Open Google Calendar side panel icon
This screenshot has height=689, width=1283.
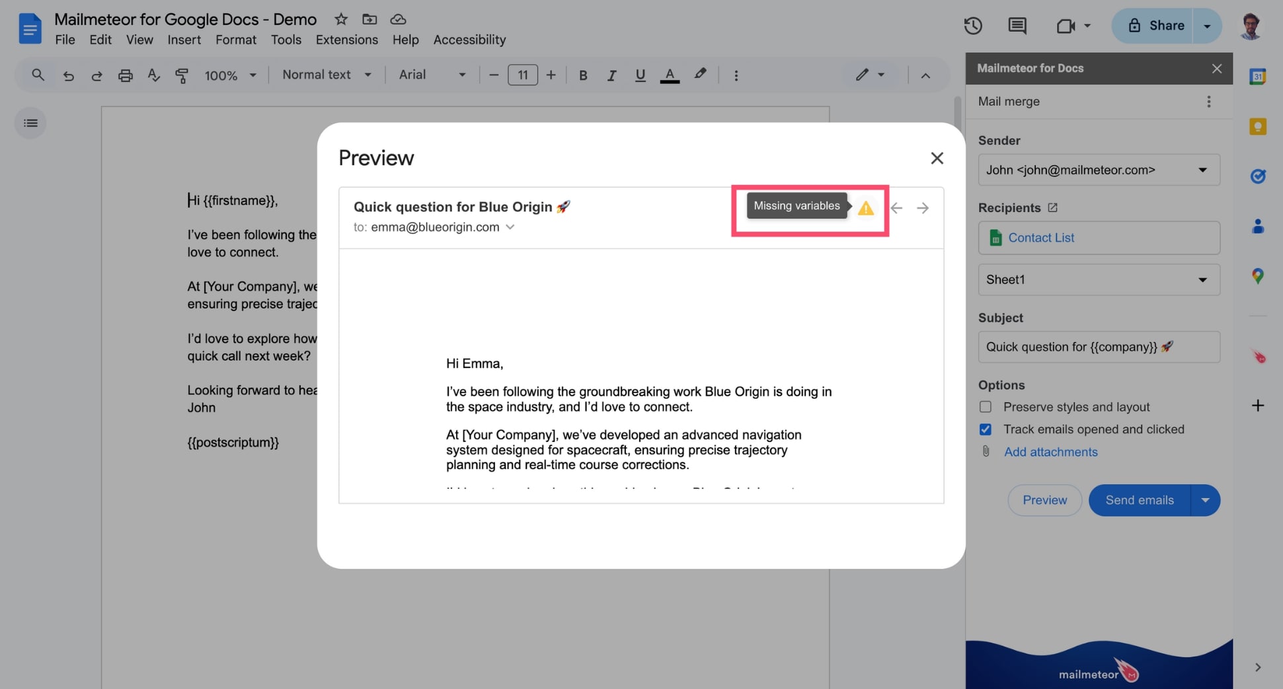tap(1258, 77)
